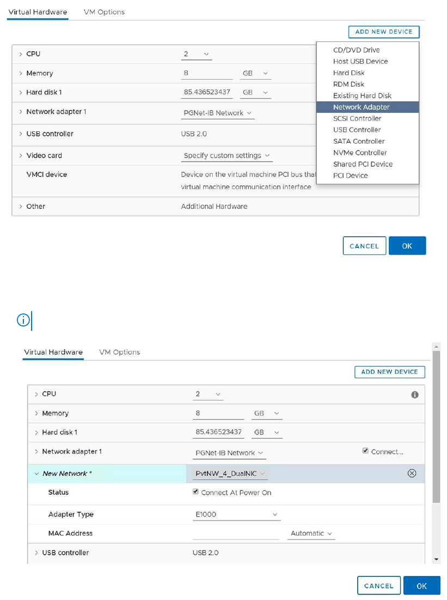Screen dimensions: 447x600
Task: Choose SCSI Controller in the device list
Action: click(x=357, y=119)
